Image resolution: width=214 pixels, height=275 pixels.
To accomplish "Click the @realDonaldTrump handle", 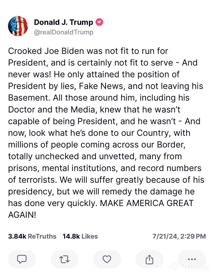I will tap(63, 32).
